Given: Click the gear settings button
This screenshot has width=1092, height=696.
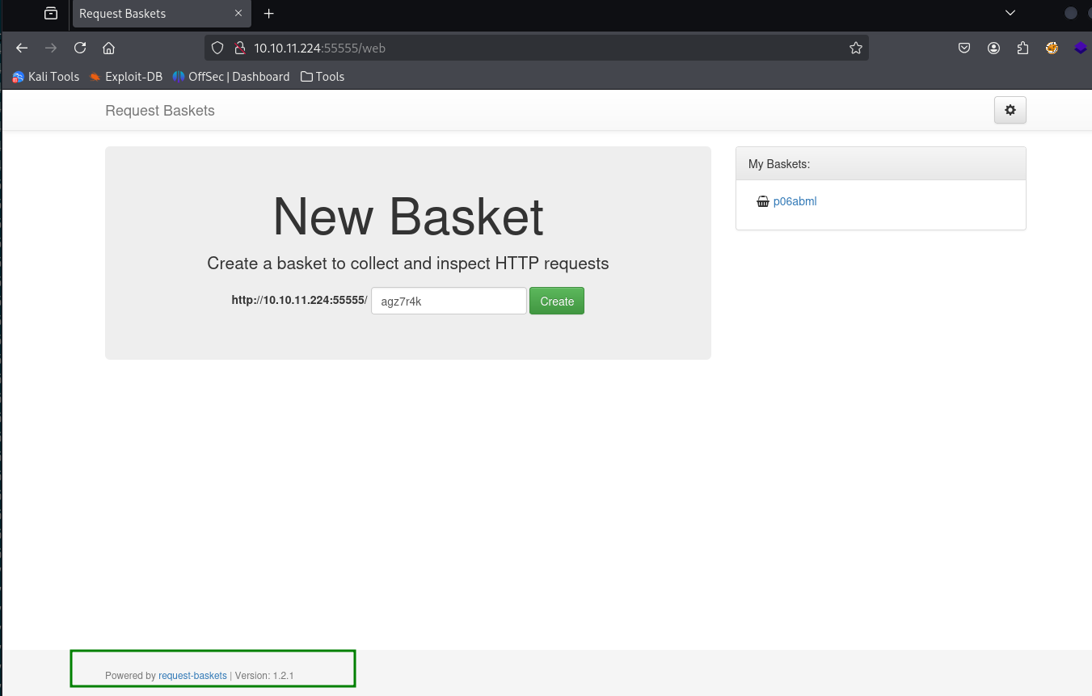Looking at the screenshot, I should [x=1010, y=111].
